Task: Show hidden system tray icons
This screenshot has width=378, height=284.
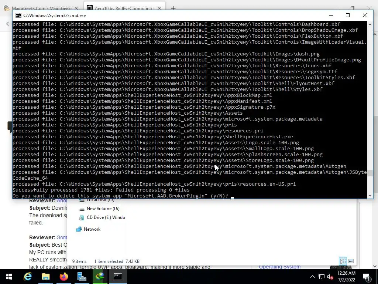Action: [312, 277]
